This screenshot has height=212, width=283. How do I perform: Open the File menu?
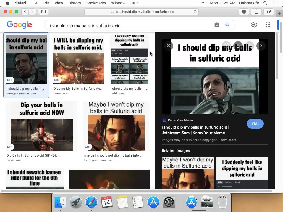[34, 3]
